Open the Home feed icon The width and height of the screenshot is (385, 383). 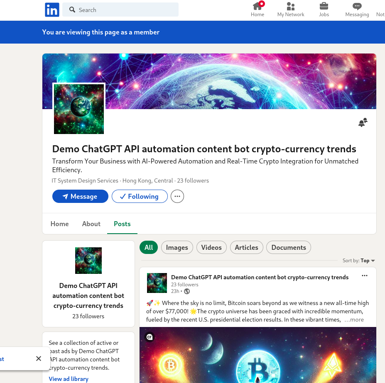coord(257,7)
